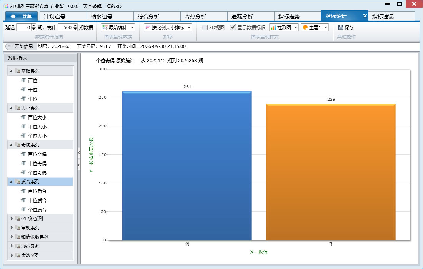423x269 pixels.
Task: Click the 按比例大小排序 sort icon
Action: pos(148,28)
